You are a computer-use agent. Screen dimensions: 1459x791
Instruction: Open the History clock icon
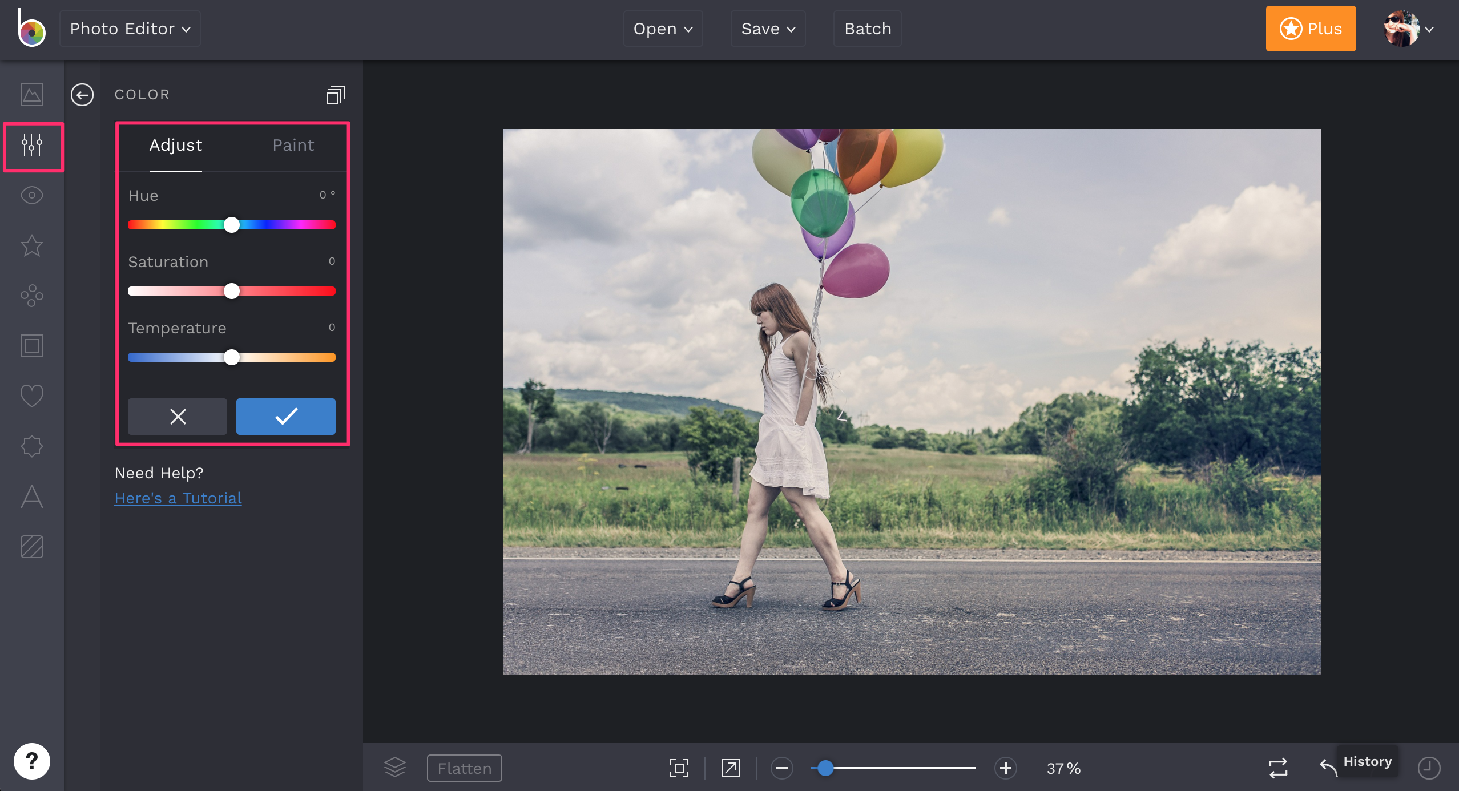click(x=1429, y=768)
